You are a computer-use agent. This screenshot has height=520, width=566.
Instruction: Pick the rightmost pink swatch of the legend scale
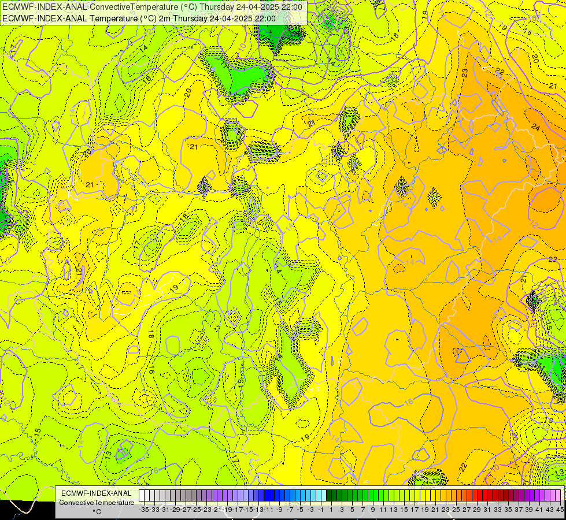[x=558, y=496]
